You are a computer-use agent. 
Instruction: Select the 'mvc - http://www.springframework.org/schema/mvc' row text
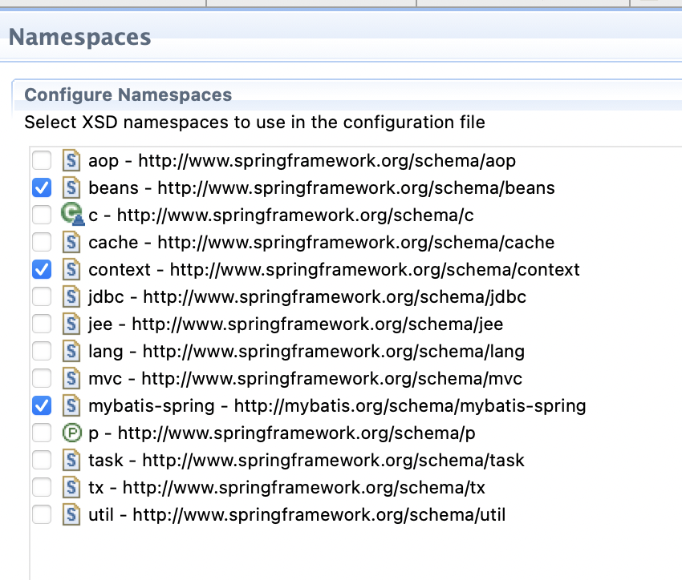[x=305, y=379]
